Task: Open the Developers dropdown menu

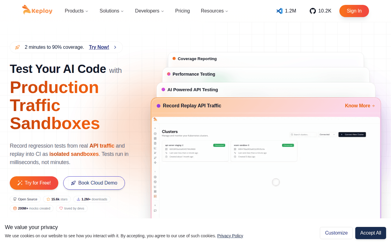Action: [x=149, y=11]
